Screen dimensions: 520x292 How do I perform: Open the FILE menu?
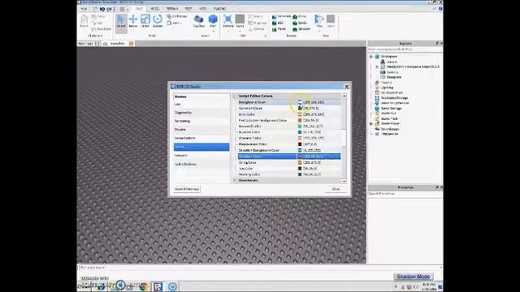coord(84,9)
